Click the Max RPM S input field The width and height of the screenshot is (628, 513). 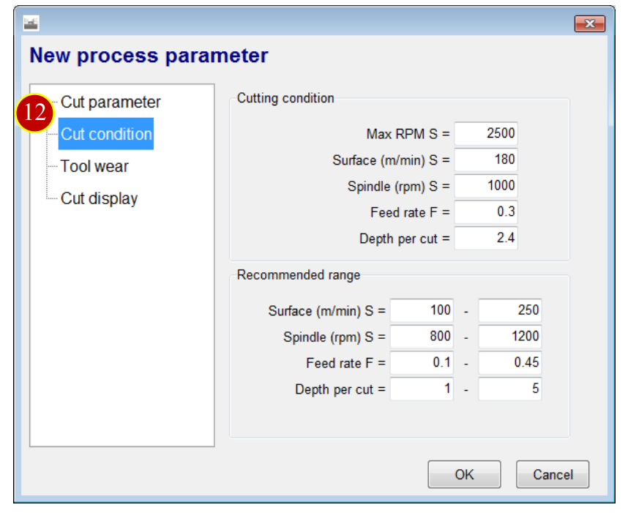486,133
